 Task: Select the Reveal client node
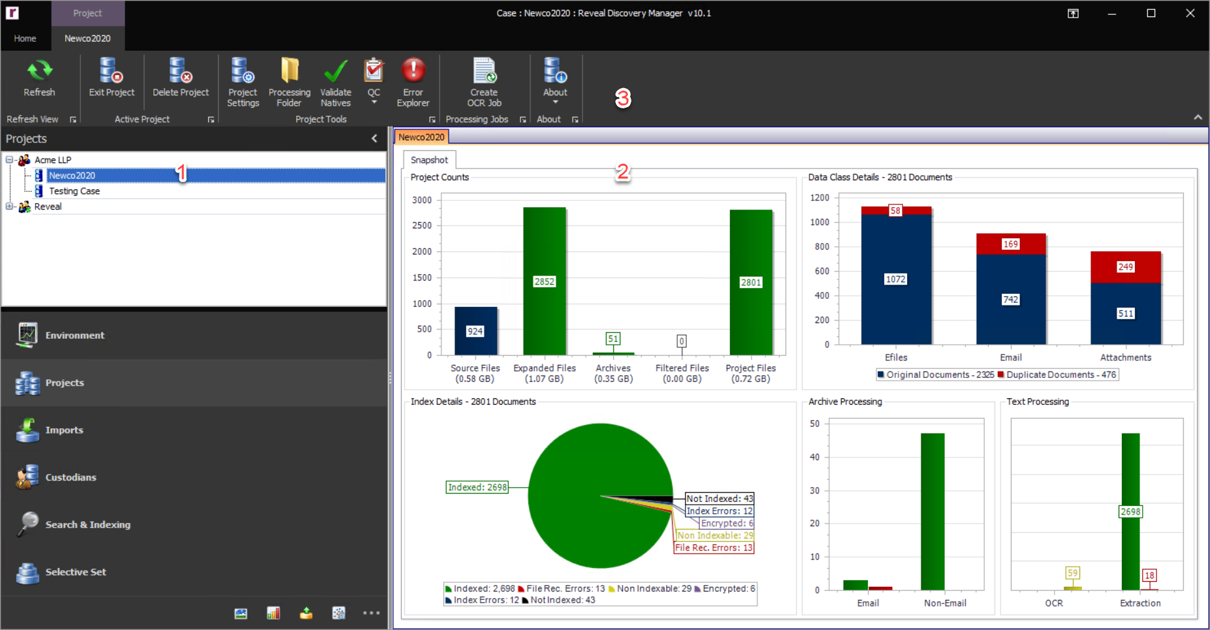click(x=48, y=206)
